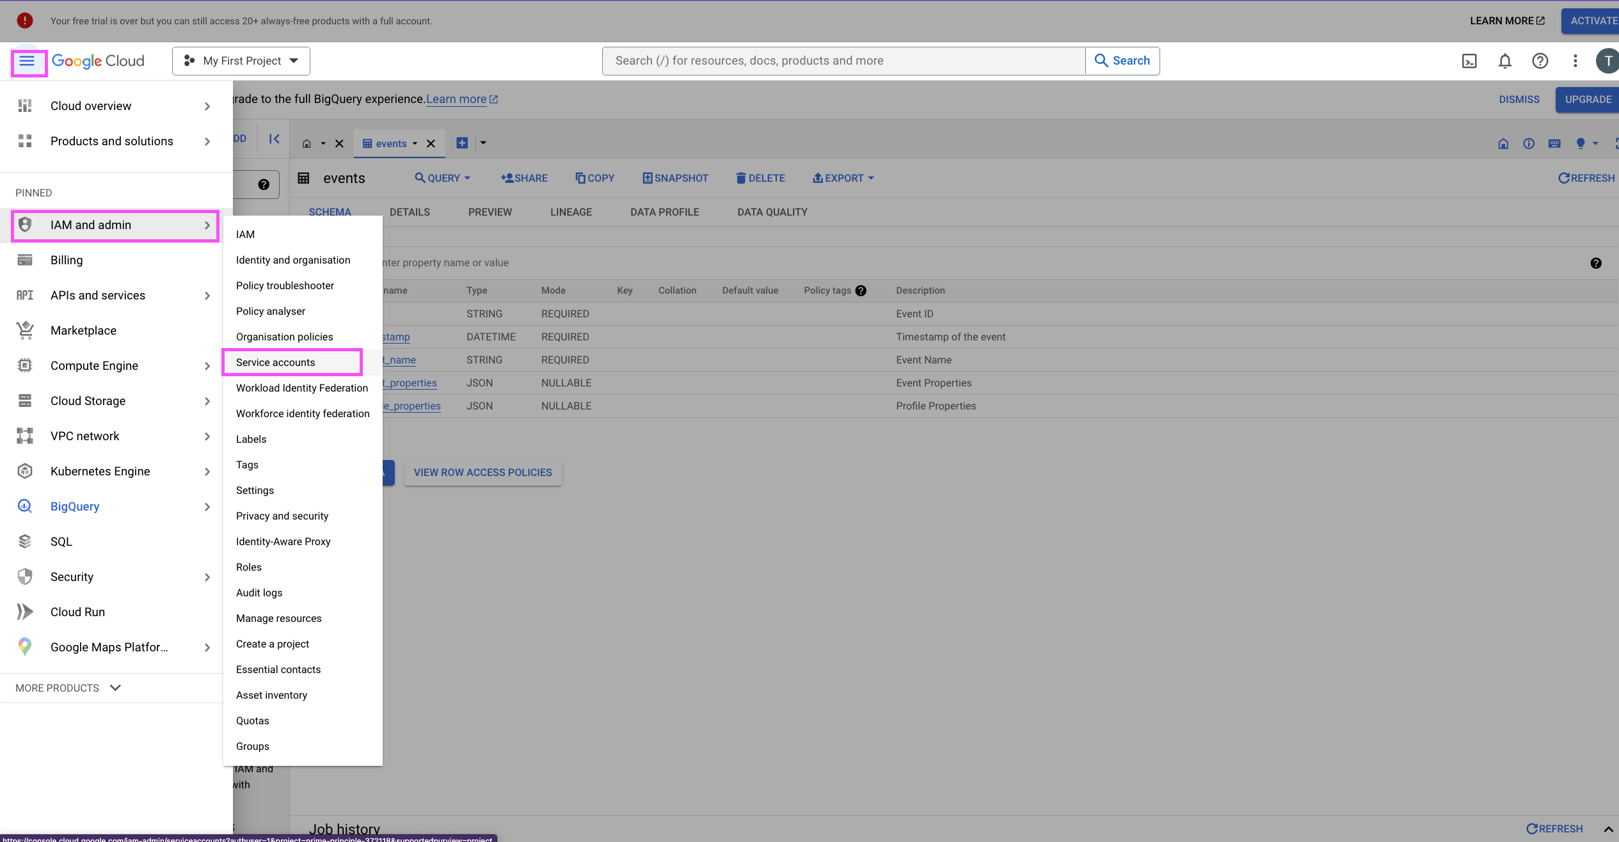
Task: Expand the EXPORT dropdown
Action: (x=843, y=179)
